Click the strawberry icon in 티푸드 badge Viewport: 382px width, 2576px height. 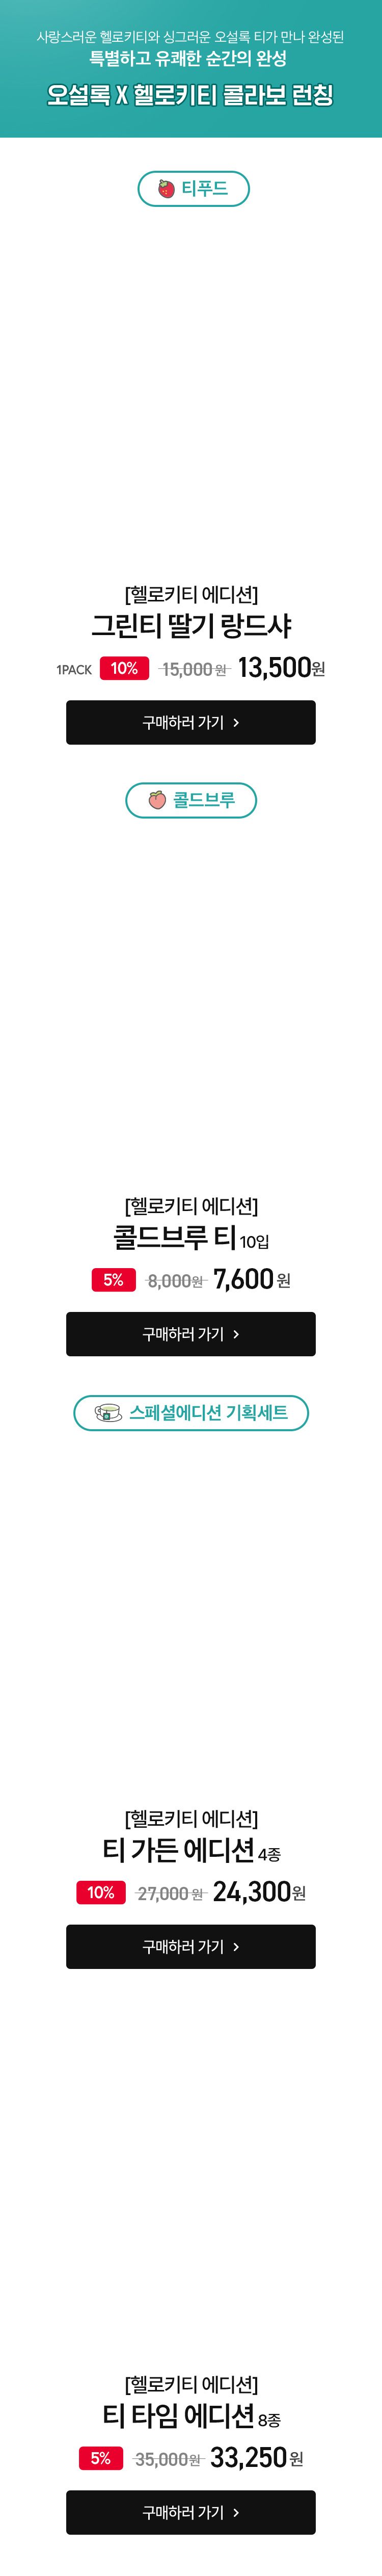pos(167,189)
